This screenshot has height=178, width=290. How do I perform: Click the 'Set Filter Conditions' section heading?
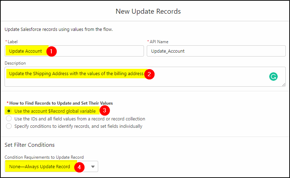pyautogui.click(x=30, y=145)
